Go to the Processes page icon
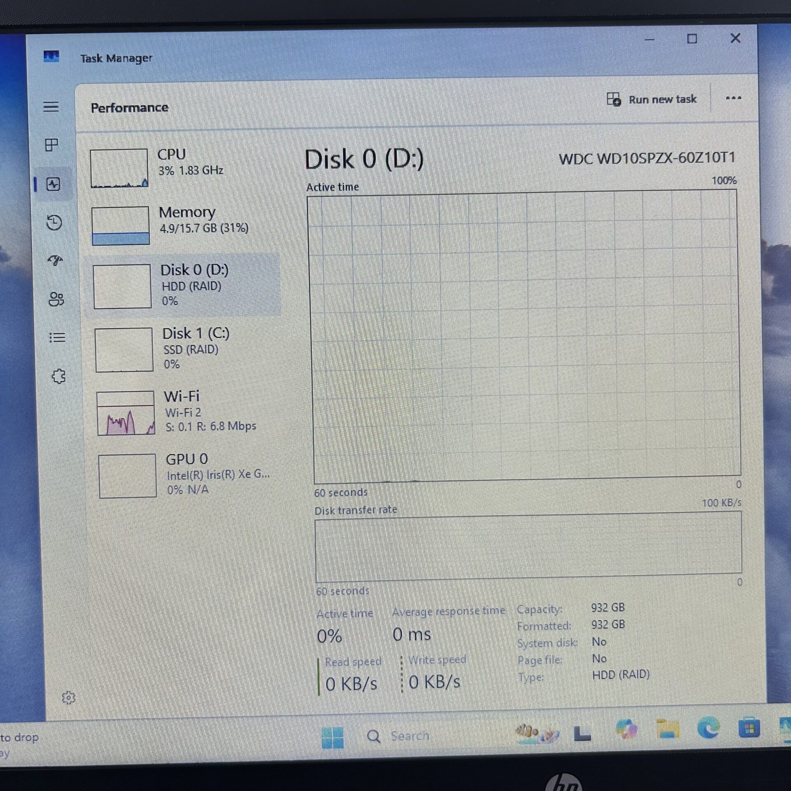Viewport: 791px width, 791px height. coord(51,145)
